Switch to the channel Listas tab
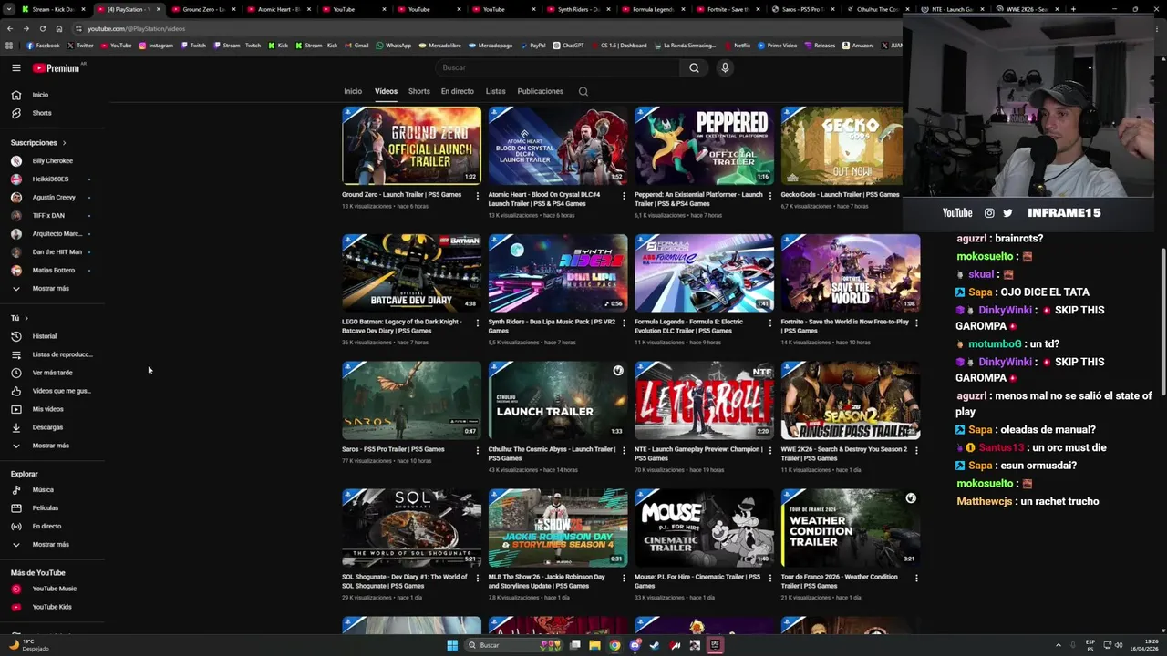The image size is (1167, 656). (x=496, y=91)
